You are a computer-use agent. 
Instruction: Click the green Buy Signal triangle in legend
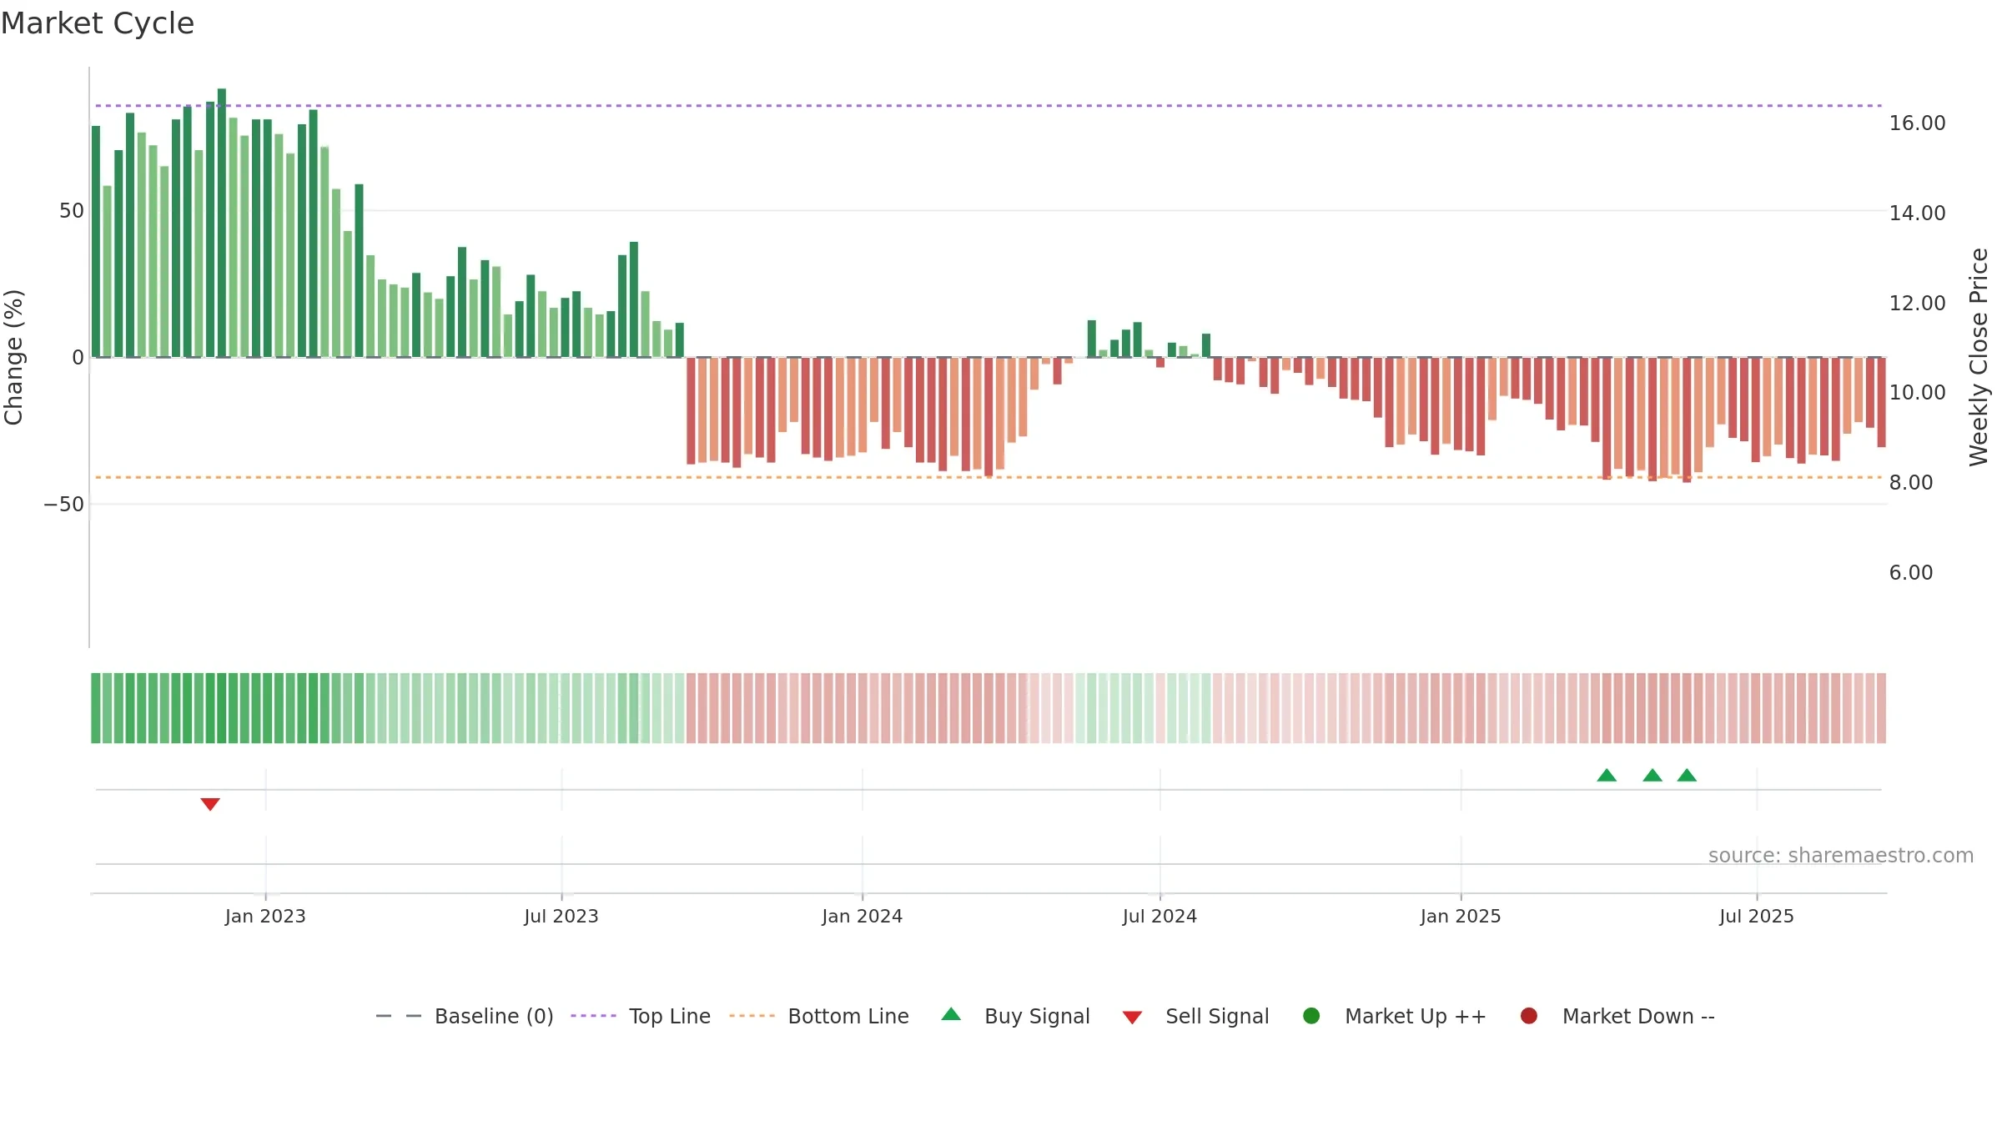(951, 1015)
